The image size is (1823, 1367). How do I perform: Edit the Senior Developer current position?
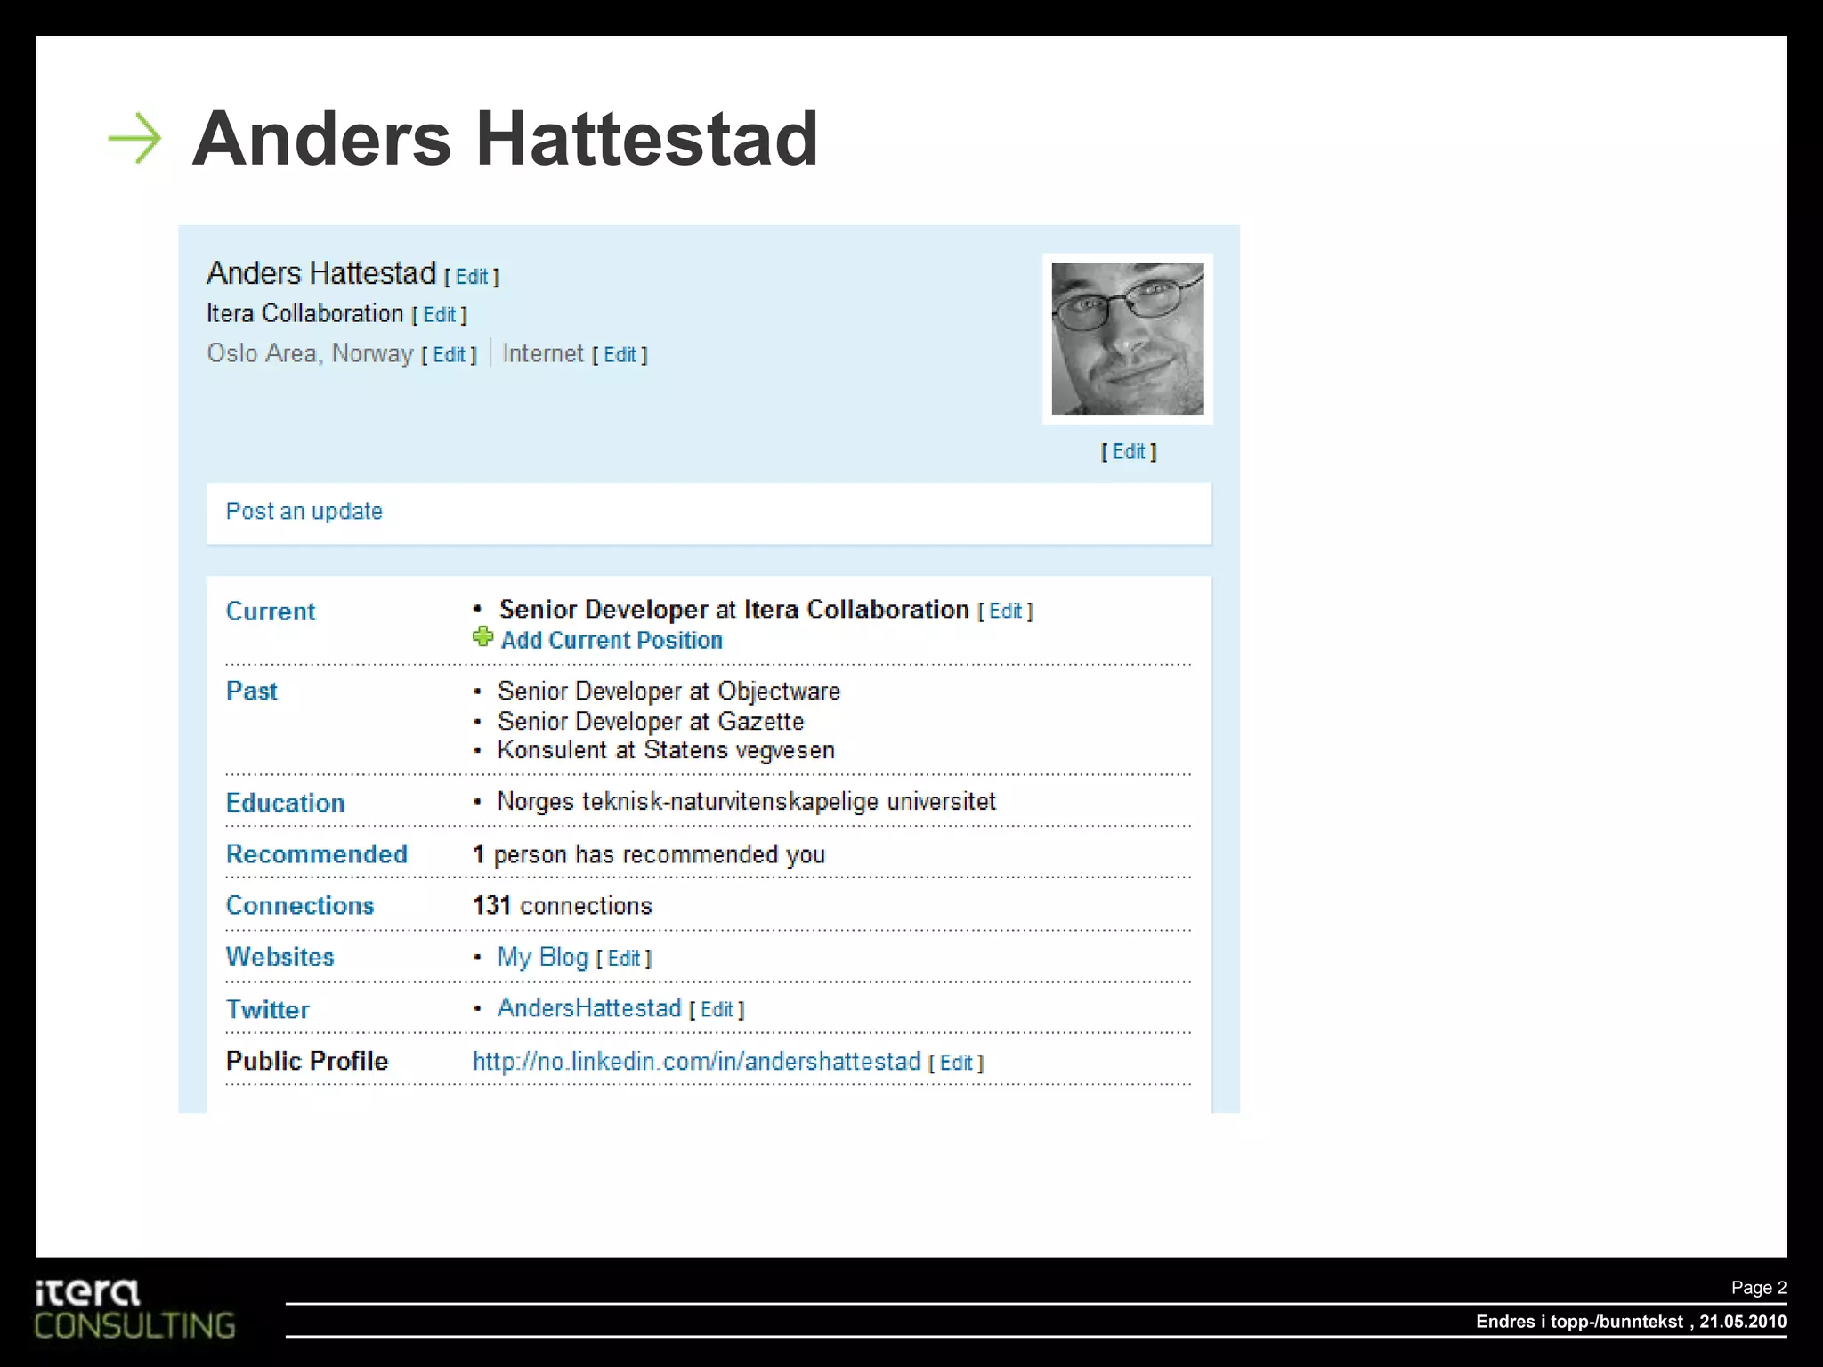tap(1005, 611)
